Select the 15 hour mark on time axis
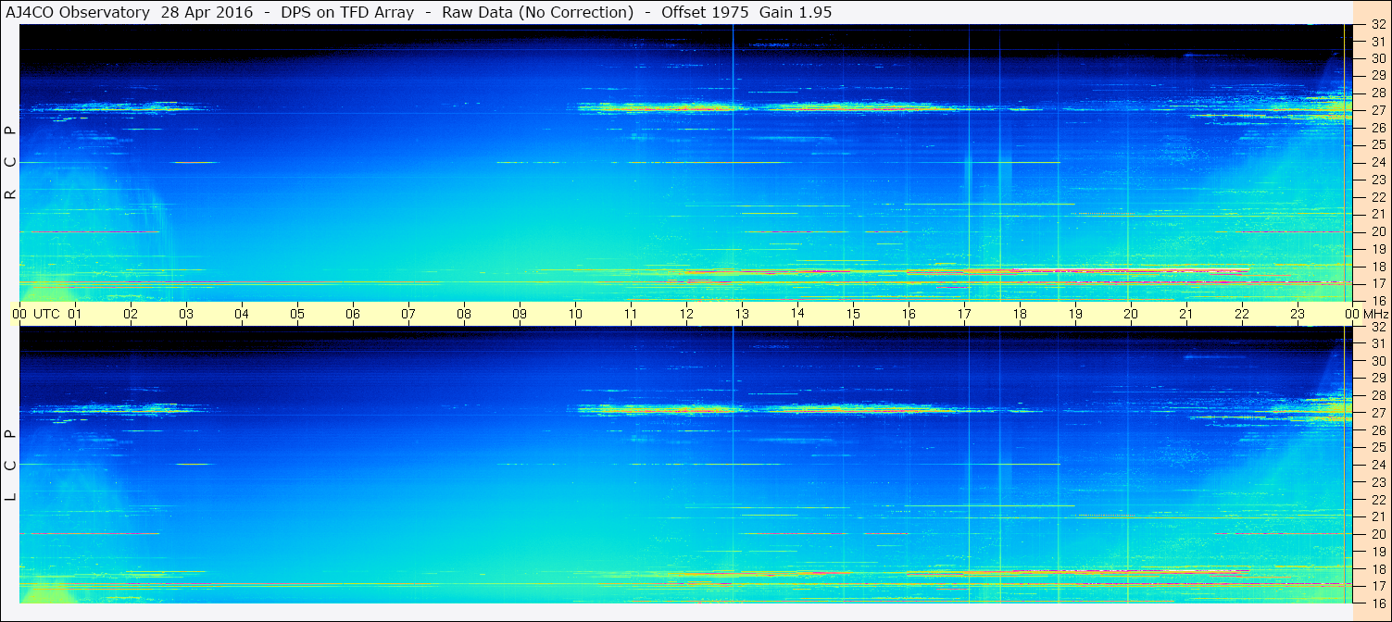Viewport: 1392px width, 622px height. coord(853,314)
